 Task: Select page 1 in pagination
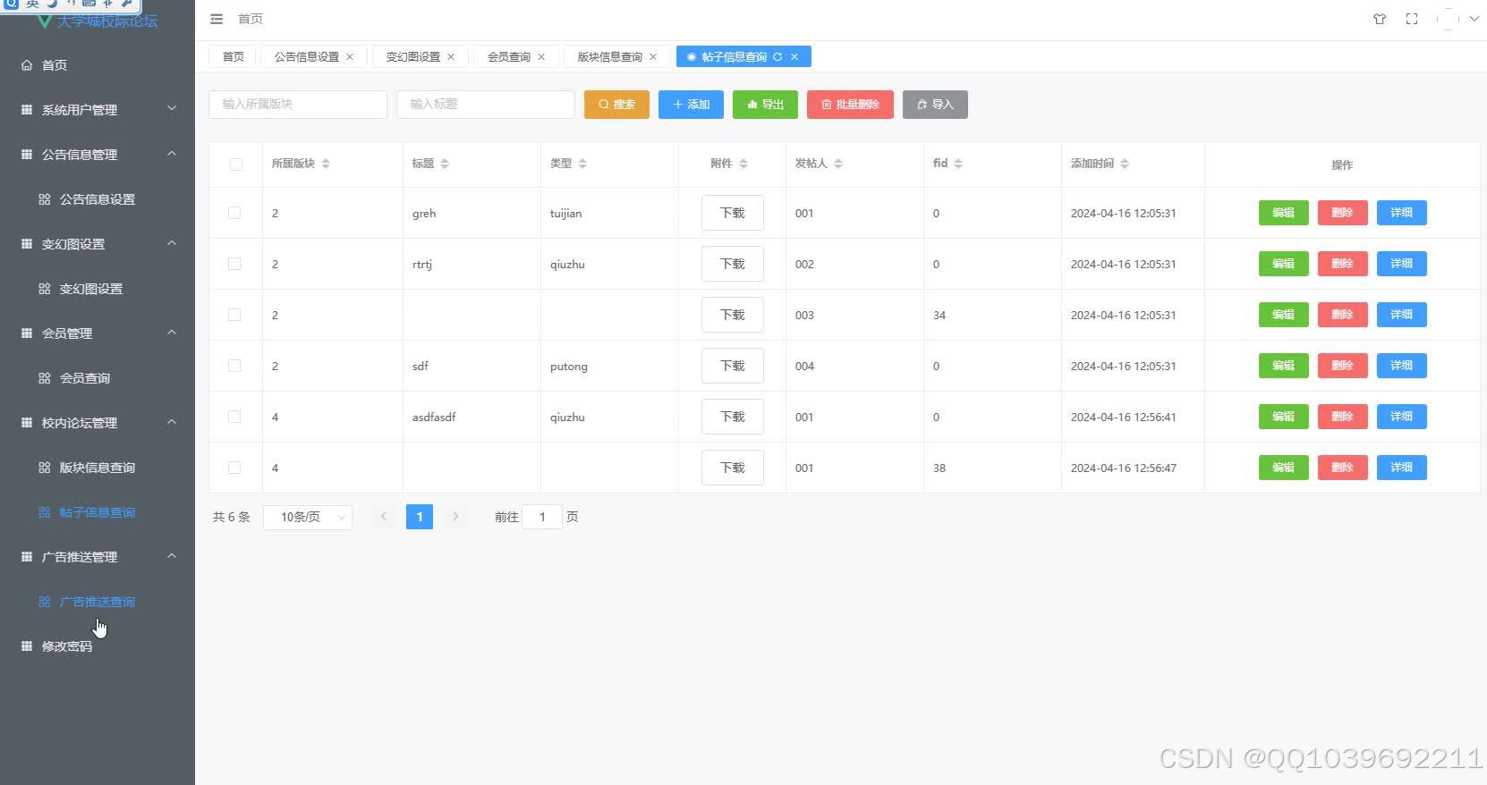coord(420,517)
